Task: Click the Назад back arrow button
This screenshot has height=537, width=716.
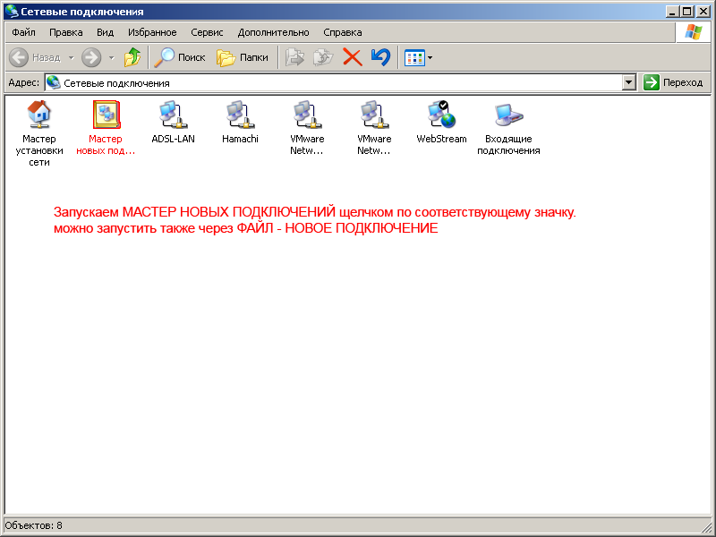Action: [35, 57]
